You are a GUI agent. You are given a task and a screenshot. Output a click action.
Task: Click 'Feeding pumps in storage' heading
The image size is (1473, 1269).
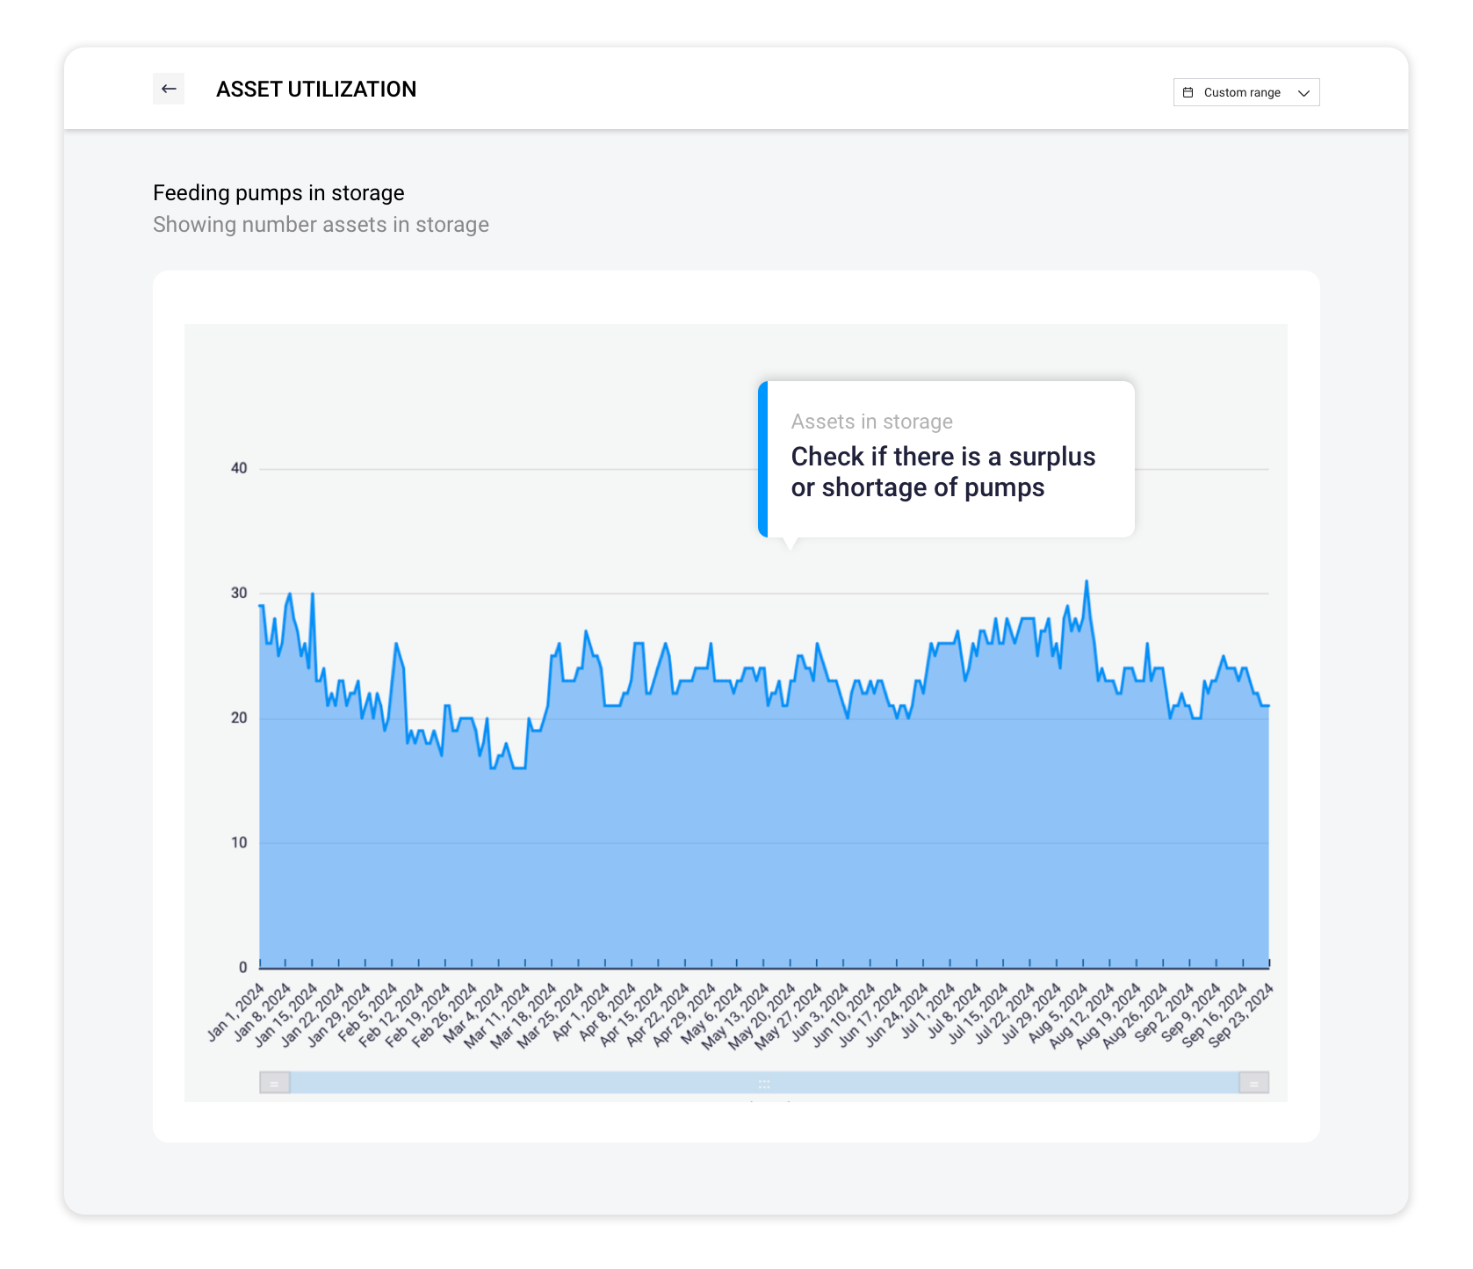pyautogui.click(x=278, y=193)
